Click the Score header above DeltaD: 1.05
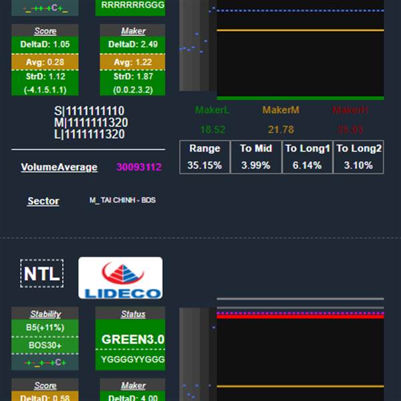 click(45, 31)
